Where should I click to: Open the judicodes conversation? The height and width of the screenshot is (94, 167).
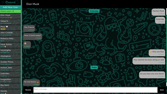10,74
